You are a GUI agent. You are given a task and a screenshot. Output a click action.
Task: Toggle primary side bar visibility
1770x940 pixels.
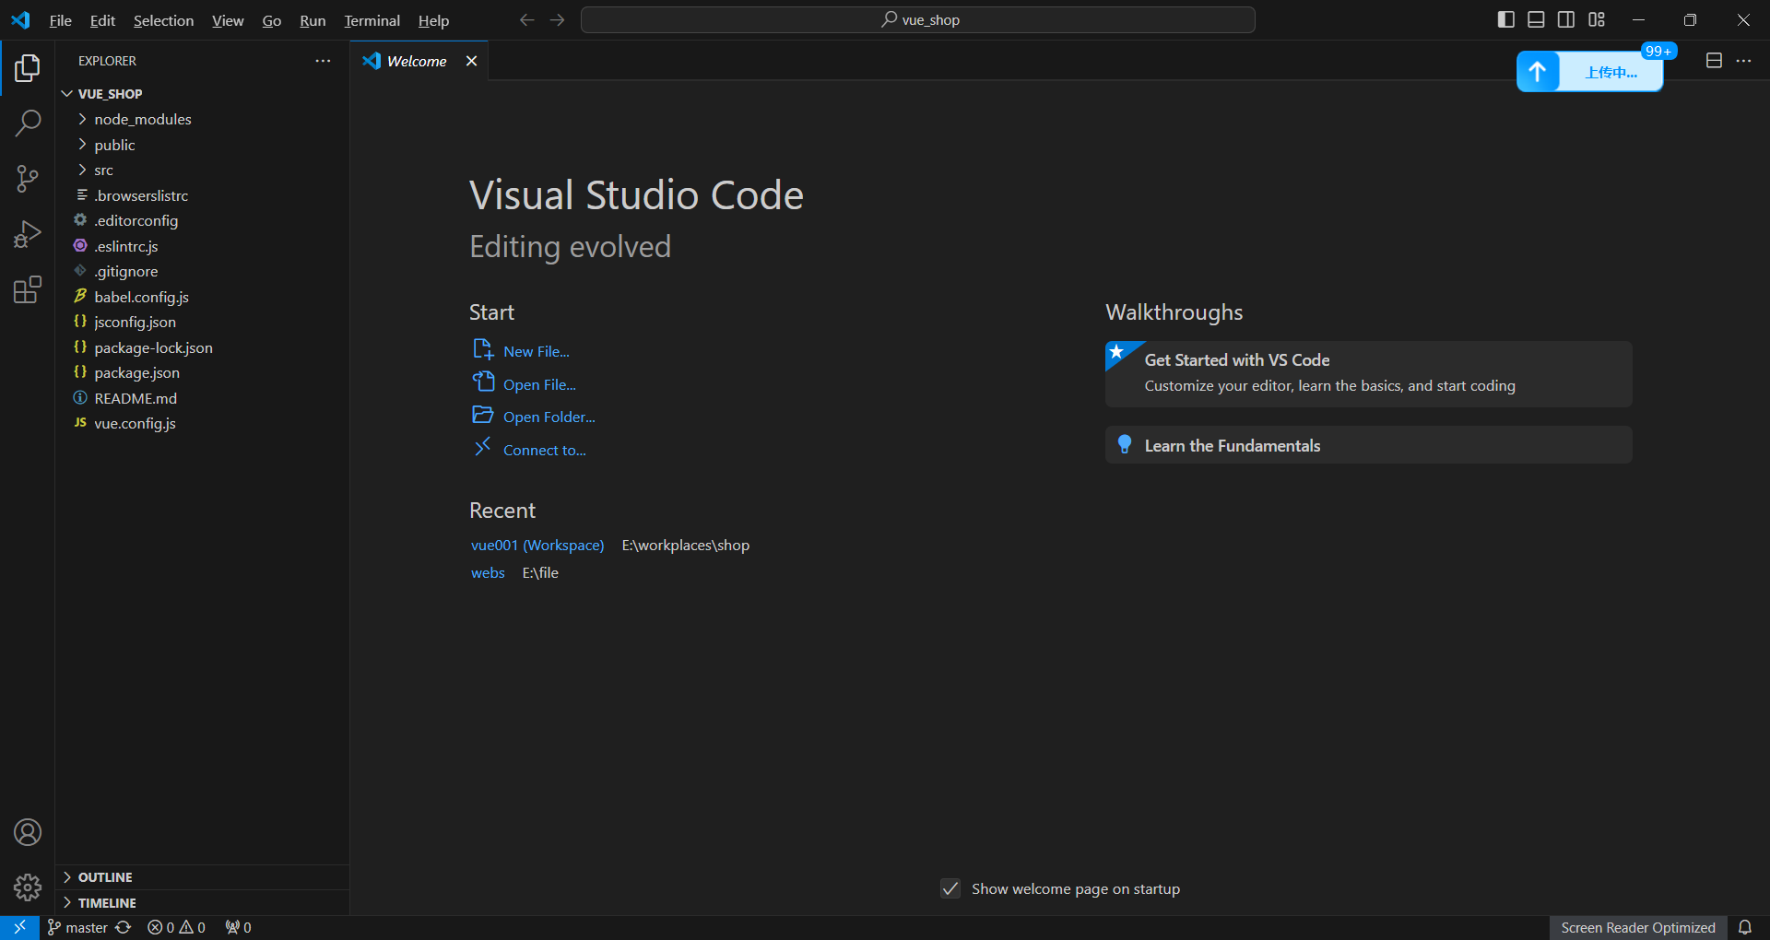(x=1505, y=19)
